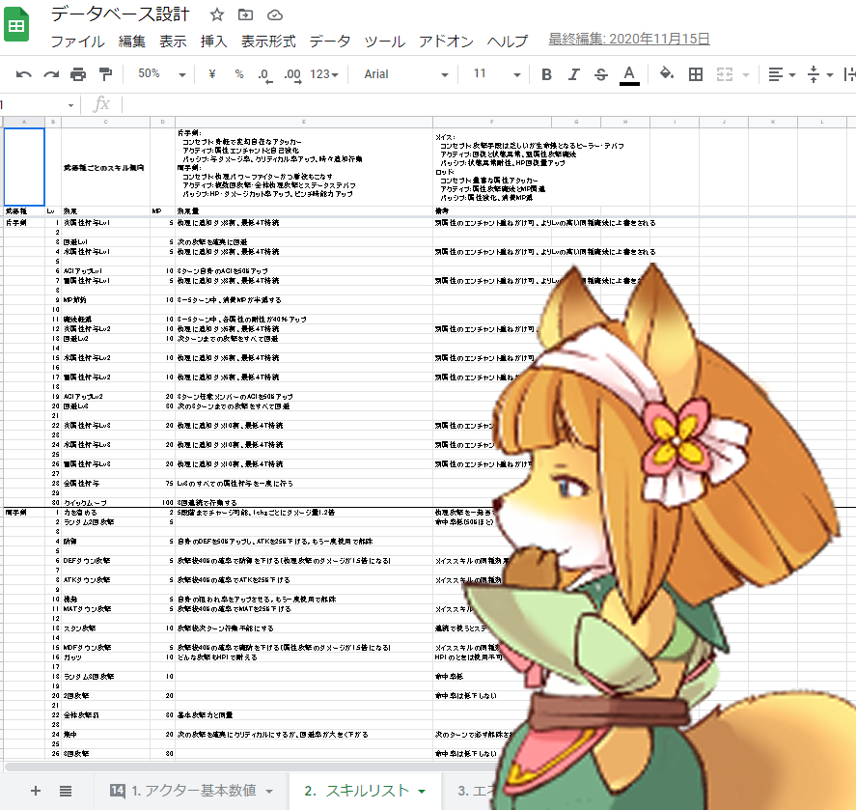Click the cloud save status icon
The image size is (856, 810).
click(275, 15)
